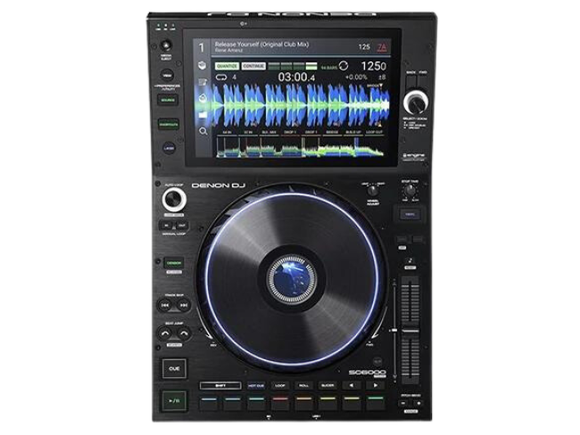Tap the circular sync arrows icon
Viewport: 580px width, 435px height.
(x=344, y=66)
